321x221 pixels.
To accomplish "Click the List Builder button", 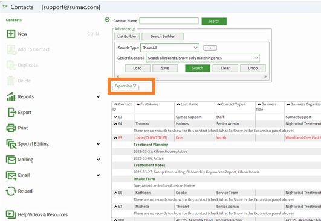I will coord(127,36).
